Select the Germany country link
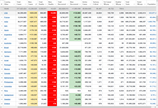 click(7, 52)
